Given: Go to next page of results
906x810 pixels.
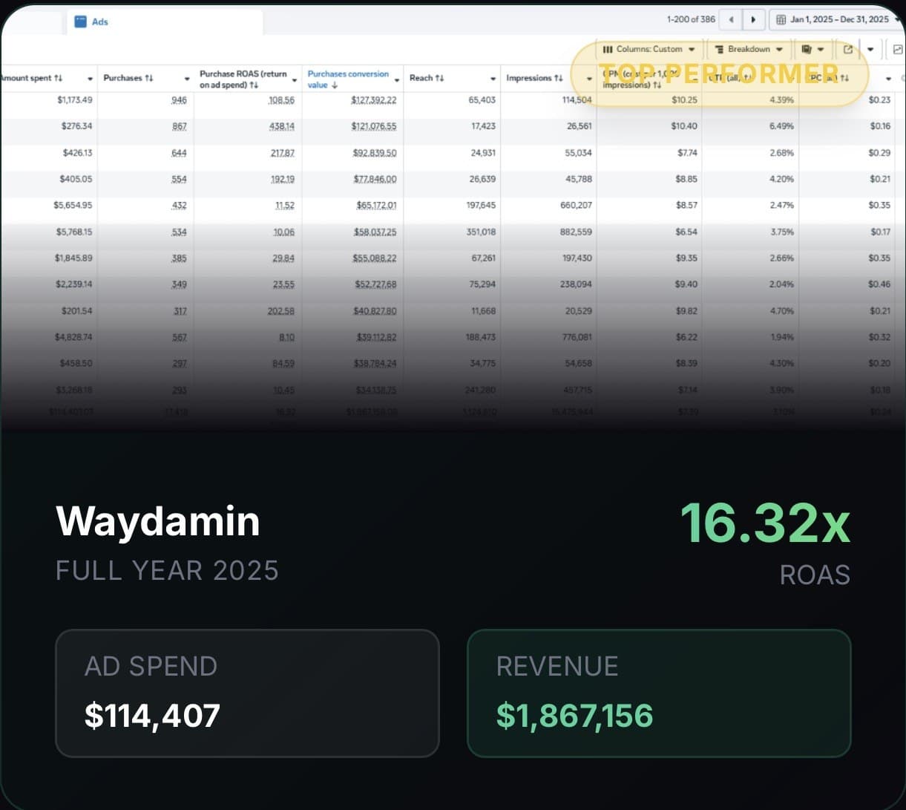Looking at the screenshot, I should pyautogui.click(x=754, y=19).
